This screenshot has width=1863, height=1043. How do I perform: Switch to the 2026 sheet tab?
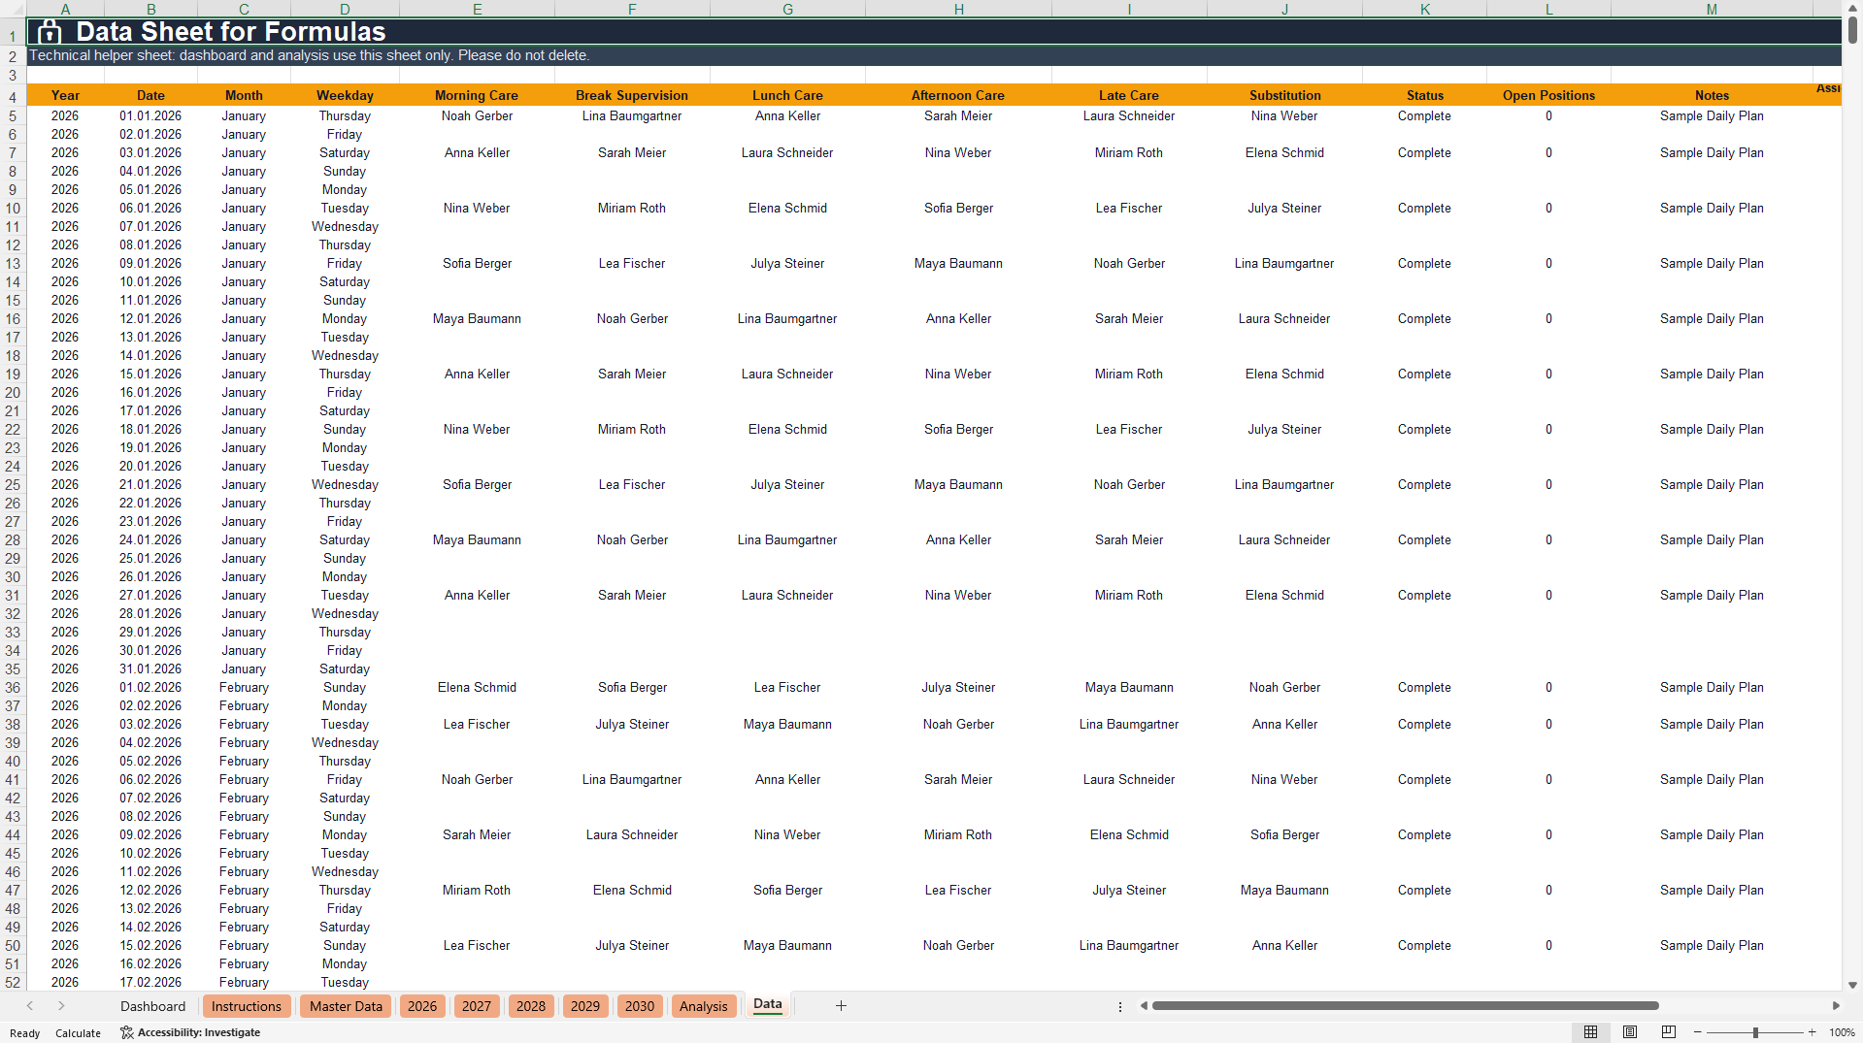[x=421, y=1006]
